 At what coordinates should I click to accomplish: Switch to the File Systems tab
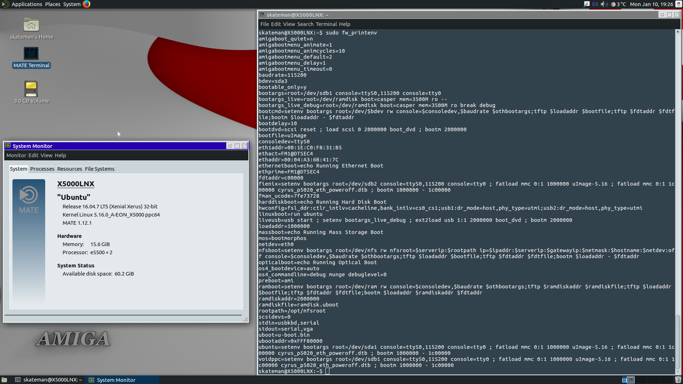pos(100,169)
